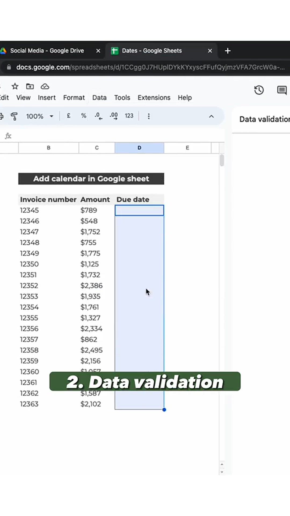Increase decimal places button

pos(114,116)
